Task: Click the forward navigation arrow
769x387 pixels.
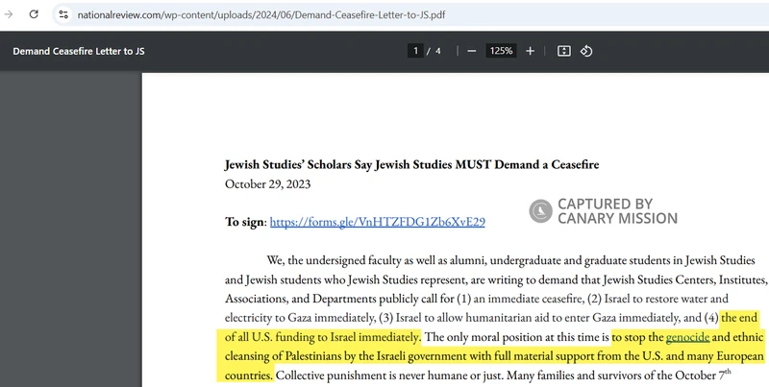Action: tap(9, 14)
